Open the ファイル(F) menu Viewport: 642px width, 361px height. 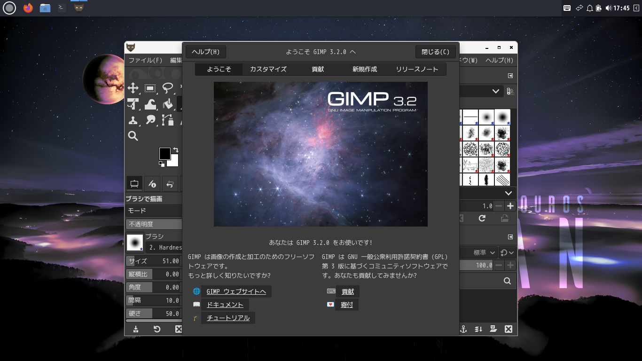145,60
